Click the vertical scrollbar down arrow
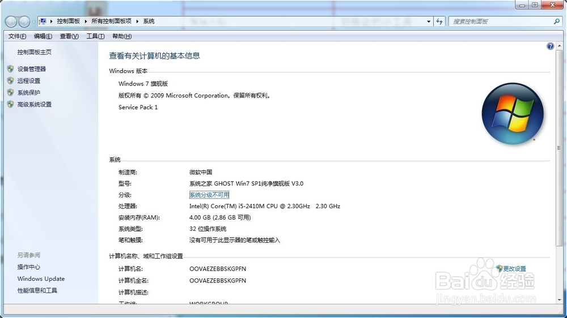Viewport: 567px width, 318px height. click(560, 299)
